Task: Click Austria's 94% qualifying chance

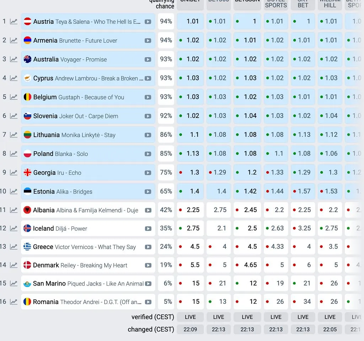Action: (166, 21)
